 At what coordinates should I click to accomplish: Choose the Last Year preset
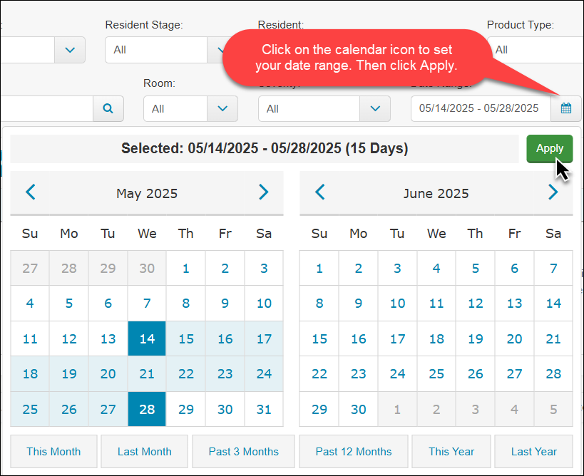[533, 452]
